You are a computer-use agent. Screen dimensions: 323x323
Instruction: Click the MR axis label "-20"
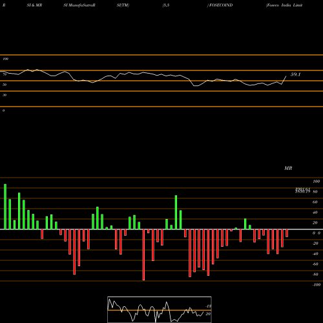click(315, 244)
